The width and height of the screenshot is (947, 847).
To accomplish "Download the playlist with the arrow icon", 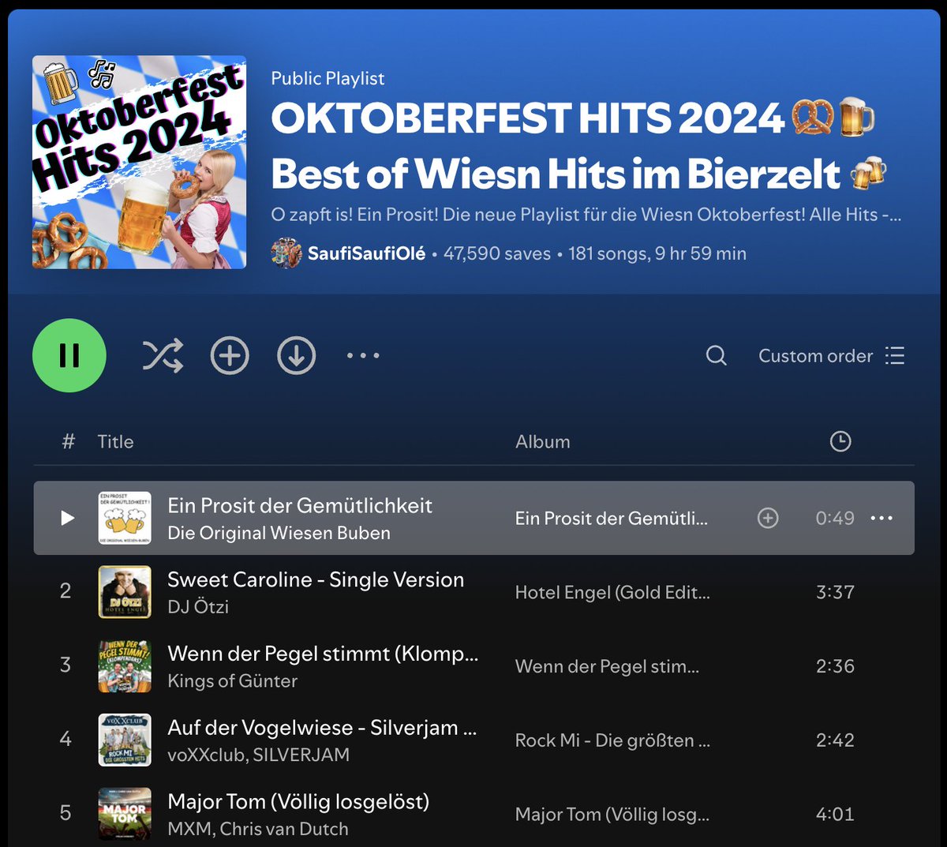I will tap(297, 355).
